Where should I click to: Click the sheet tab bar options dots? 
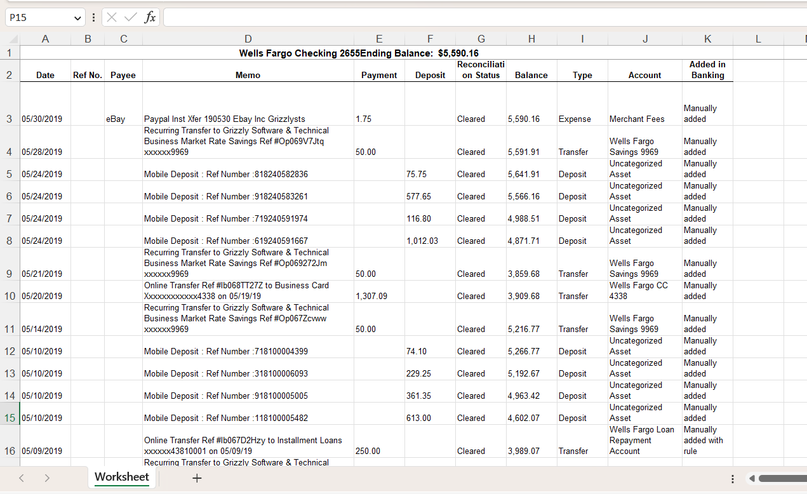(x=733, y=479)
